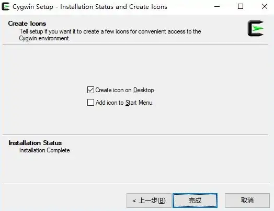The width and height of the screenshot is (274, 211).
Task: Click the large Cygwin logo in the header
Action: (256, 28)
